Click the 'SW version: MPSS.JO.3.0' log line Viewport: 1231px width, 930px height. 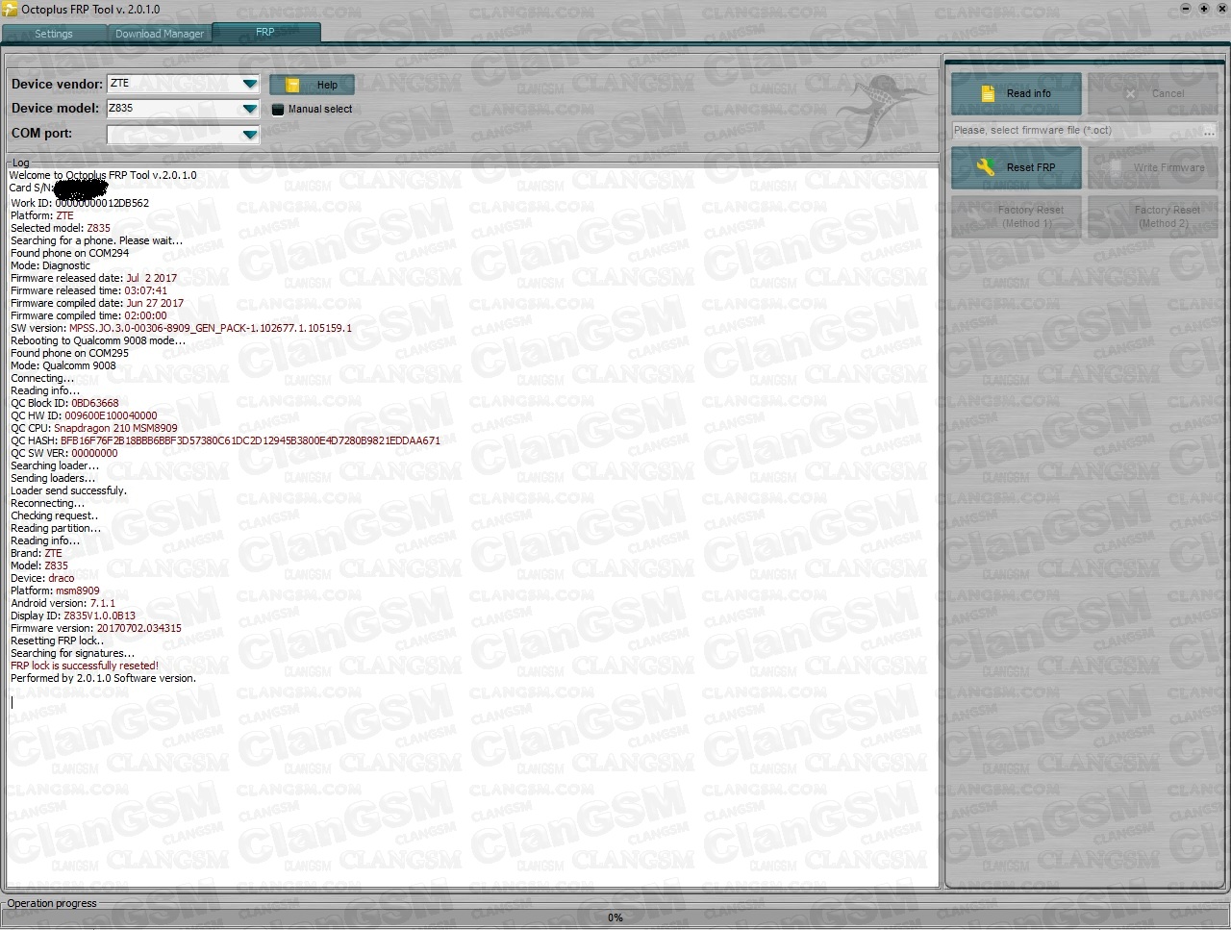point(182,328)
